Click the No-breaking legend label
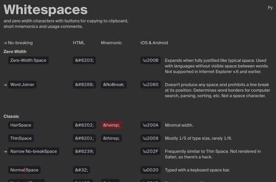The width and height of the screenshot is (276, 182). click(x=20, y=43)
